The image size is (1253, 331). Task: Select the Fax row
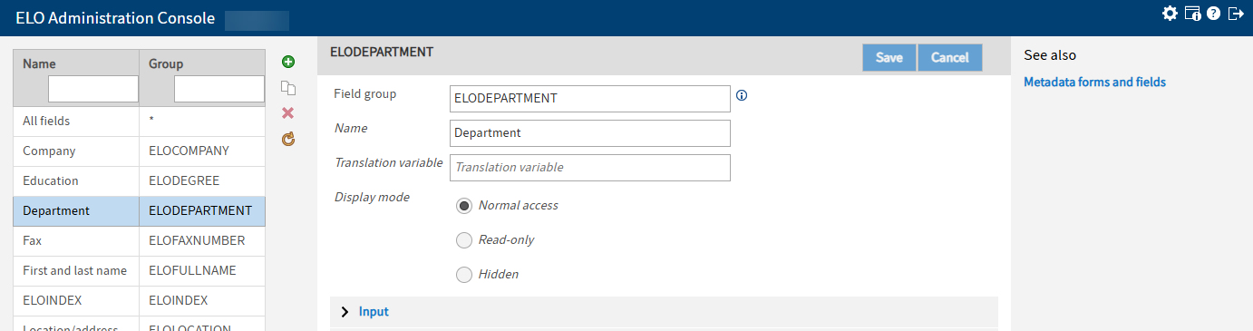139,241
